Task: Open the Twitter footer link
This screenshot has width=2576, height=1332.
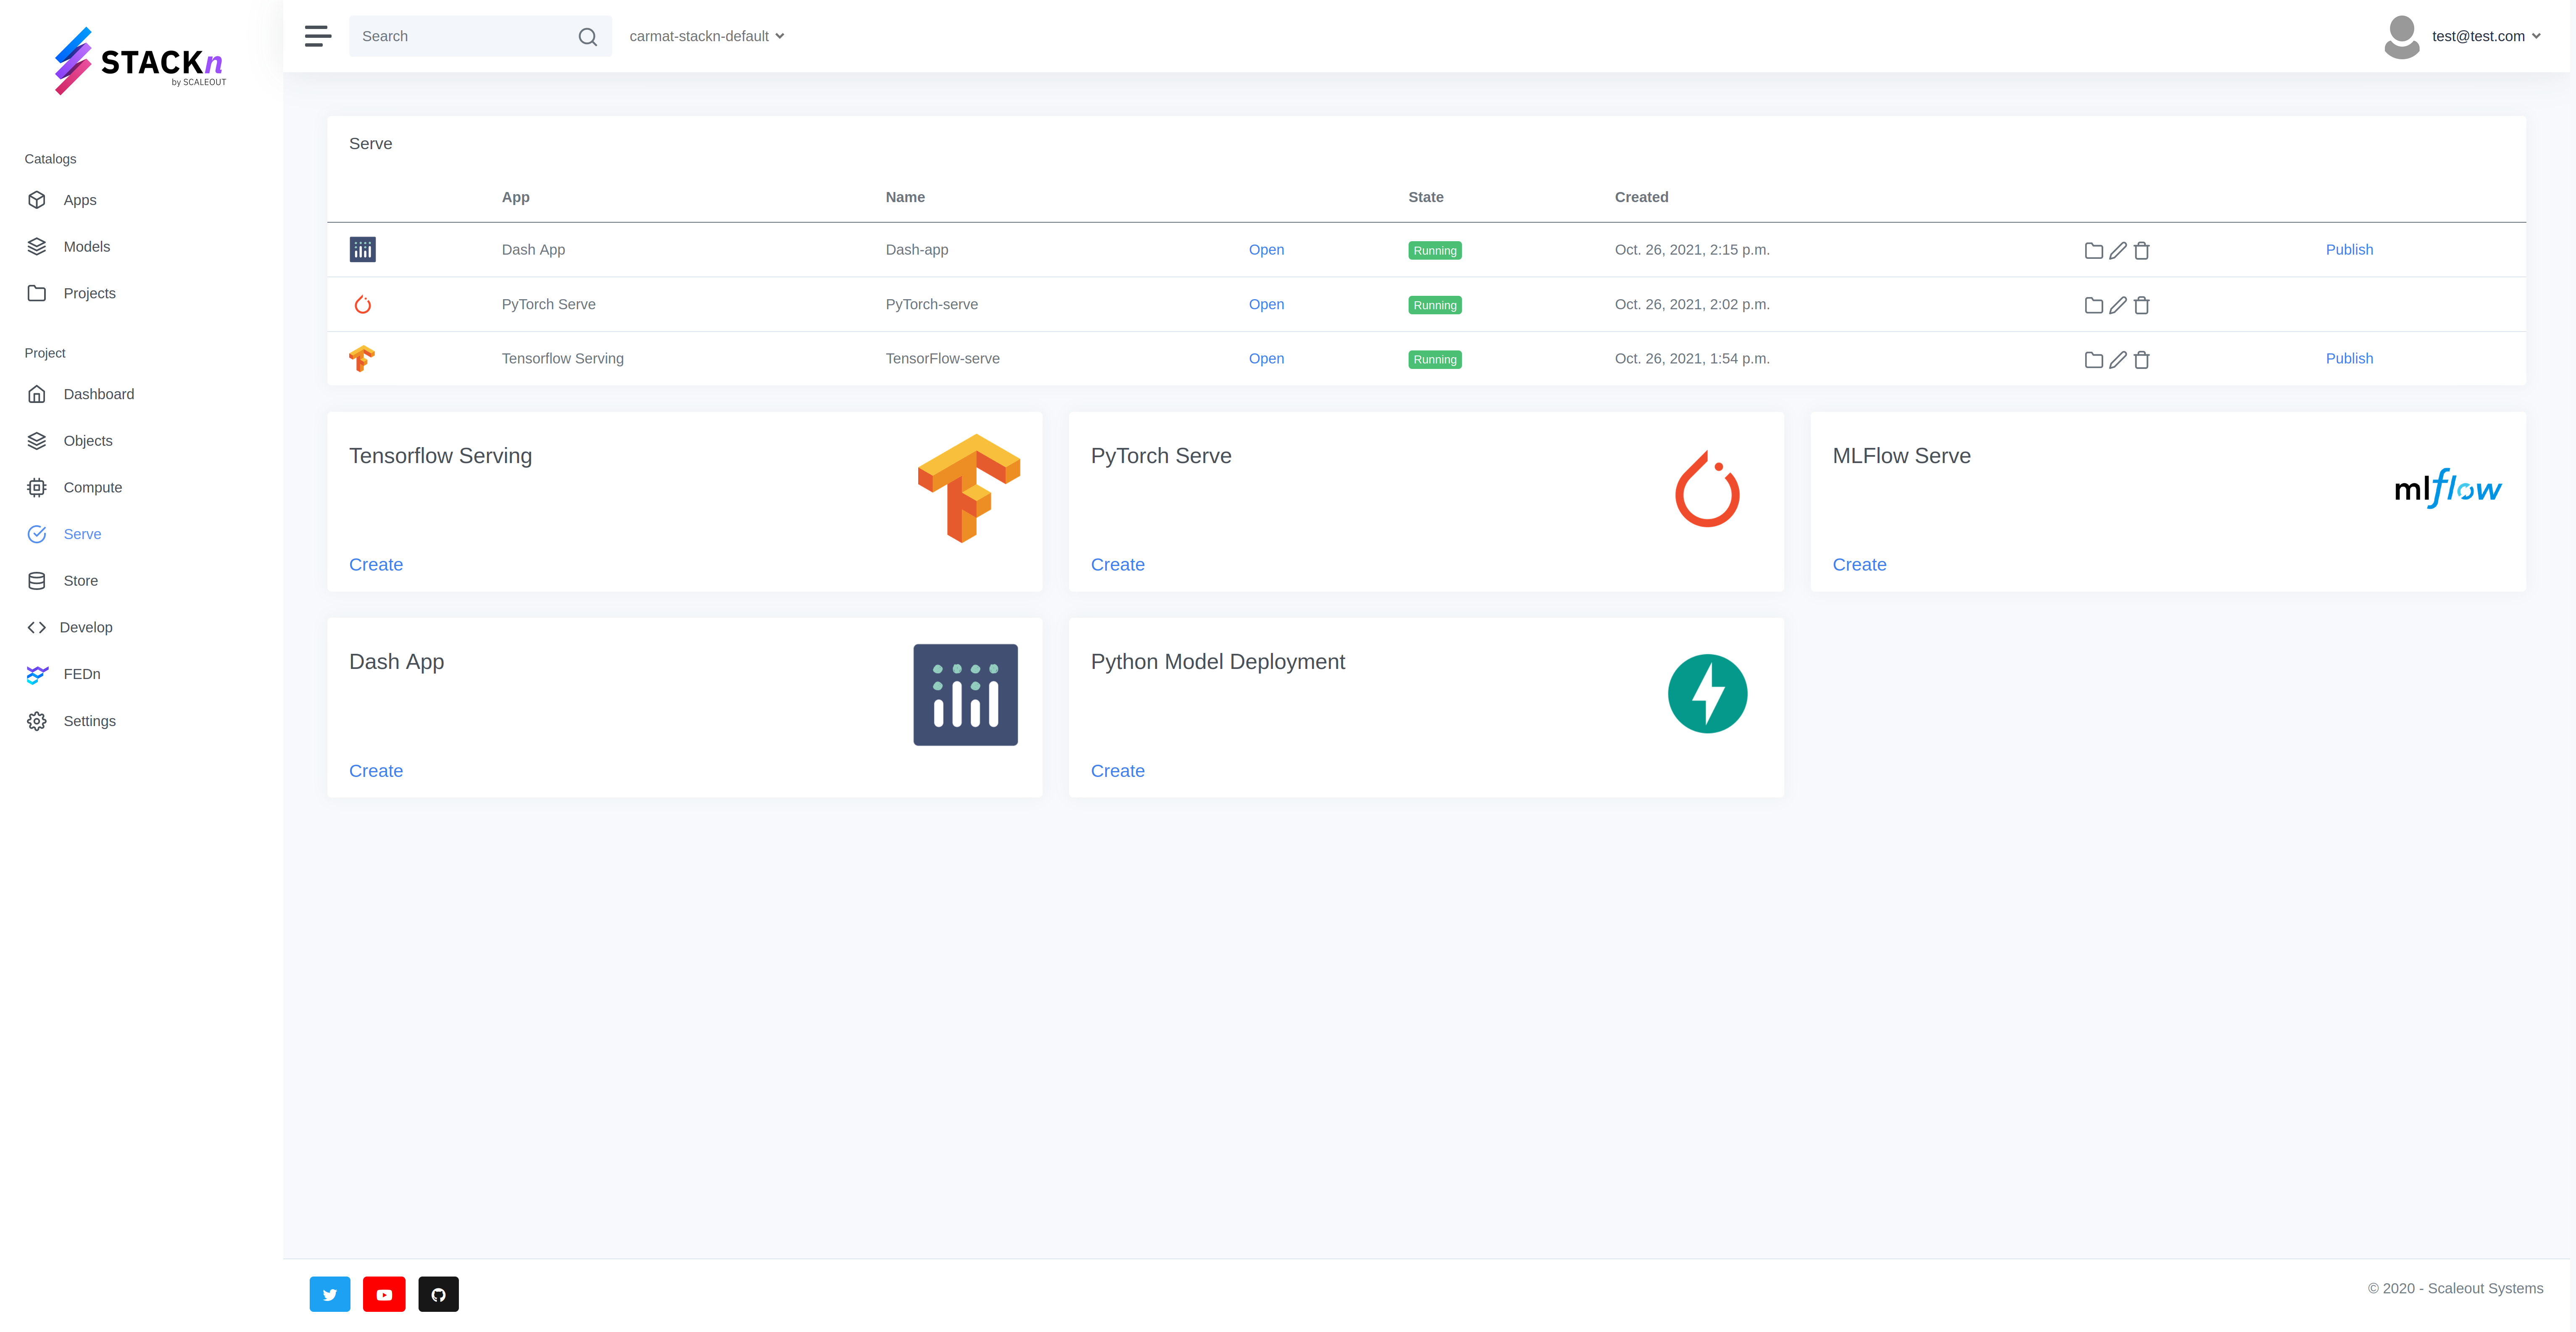Action: tap(329, 1294)
